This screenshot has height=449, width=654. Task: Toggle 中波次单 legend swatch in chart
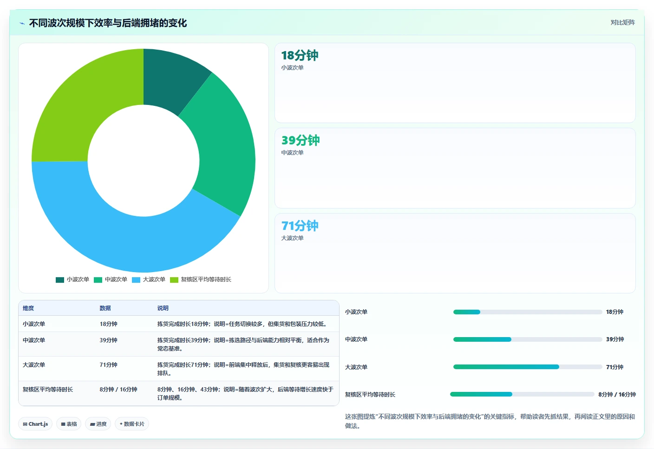pyautogui.click(x=98, y=280)
